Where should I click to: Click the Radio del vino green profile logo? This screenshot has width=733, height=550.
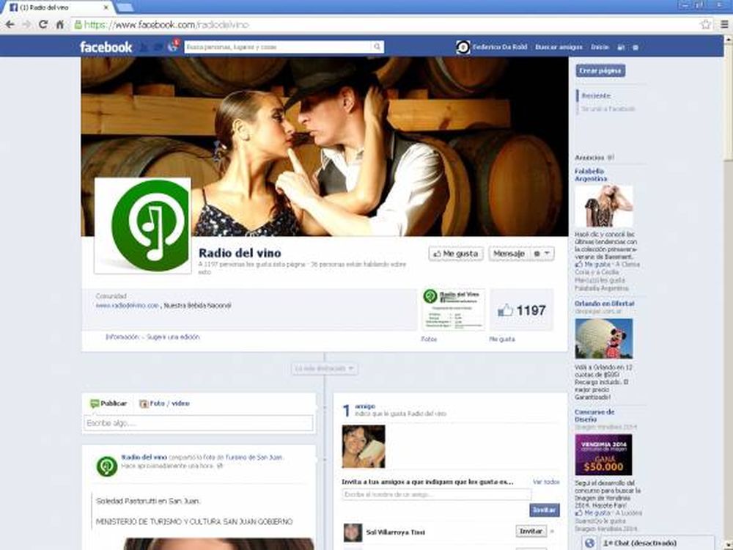143,225
